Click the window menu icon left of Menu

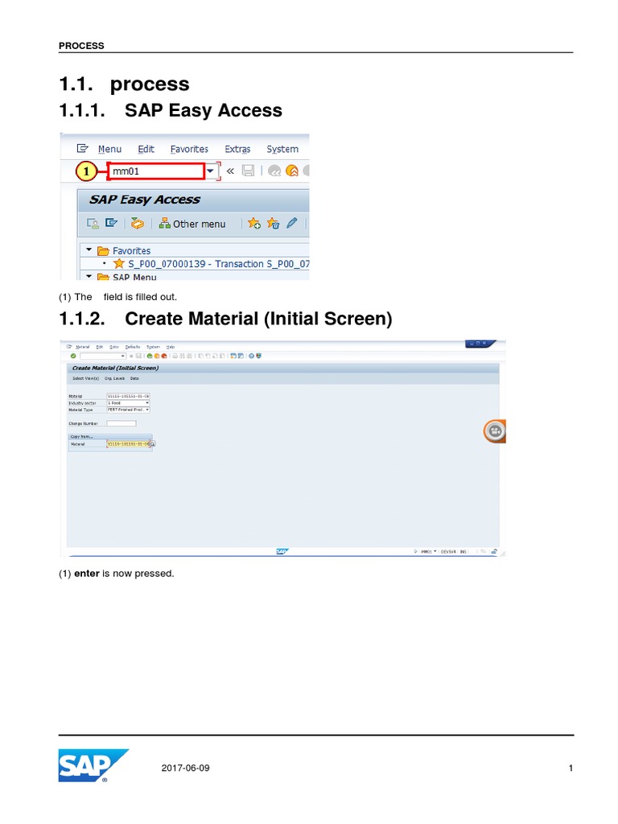pos(83,149)
